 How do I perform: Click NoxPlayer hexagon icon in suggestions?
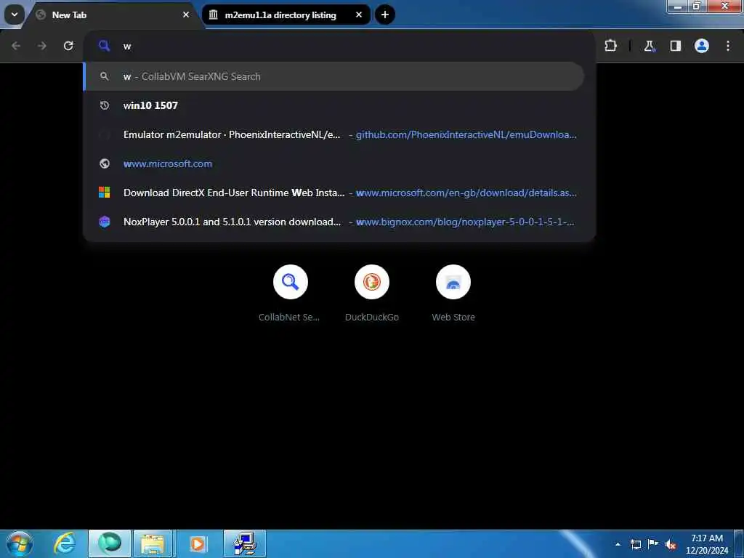[105, 222]
